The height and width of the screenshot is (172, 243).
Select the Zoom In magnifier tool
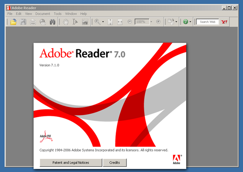[x=97, y=22]
